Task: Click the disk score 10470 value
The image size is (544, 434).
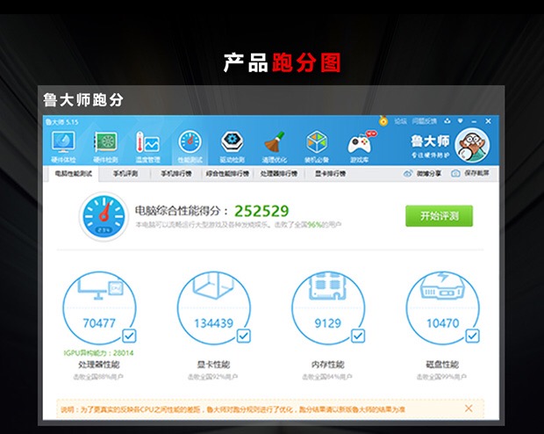Action: [443, 323]
